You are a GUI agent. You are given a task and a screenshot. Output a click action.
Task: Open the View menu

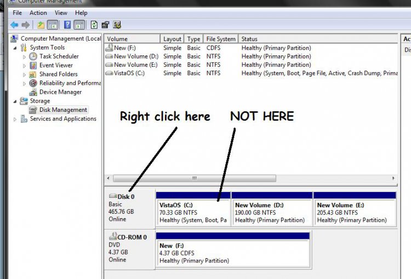point(61,13)
